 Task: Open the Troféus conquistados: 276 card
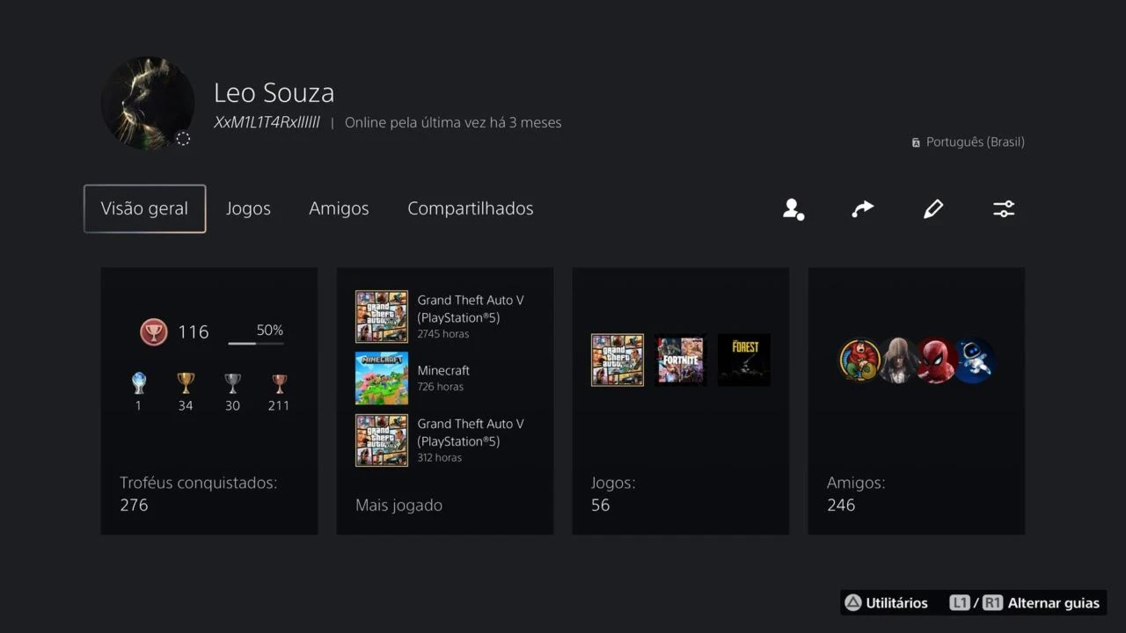[x=209, y=401]
